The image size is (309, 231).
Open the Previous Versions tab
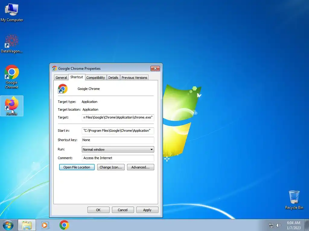coord(134,78)
